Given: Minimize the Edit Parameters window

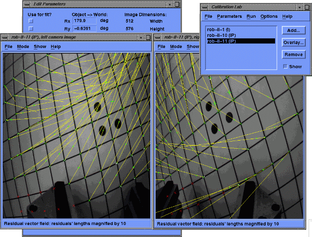Looking at the screenshot, I should (169, 4).
